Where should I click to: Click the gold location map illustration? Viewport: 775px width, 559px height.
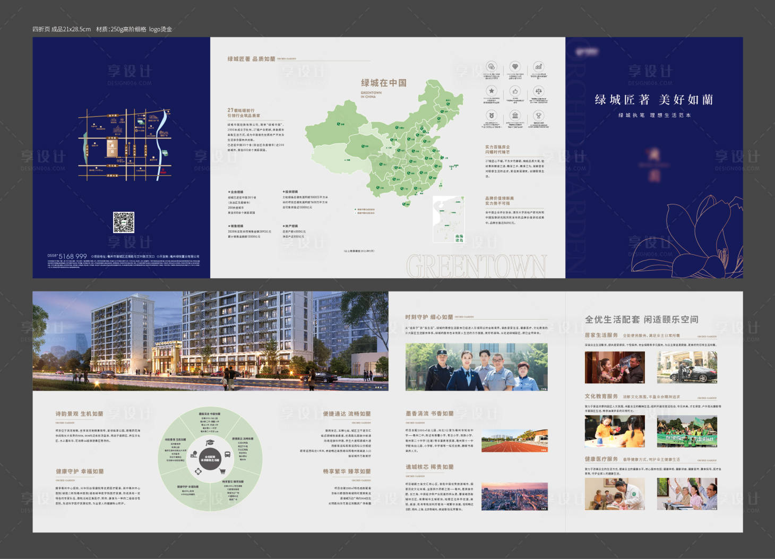click(125, 144)
